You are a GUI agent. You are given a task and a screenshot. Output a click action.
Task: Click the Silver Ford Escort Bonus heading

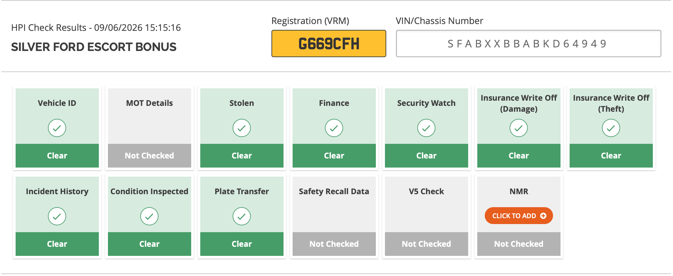pyautogui.click(x=94, y=47)
